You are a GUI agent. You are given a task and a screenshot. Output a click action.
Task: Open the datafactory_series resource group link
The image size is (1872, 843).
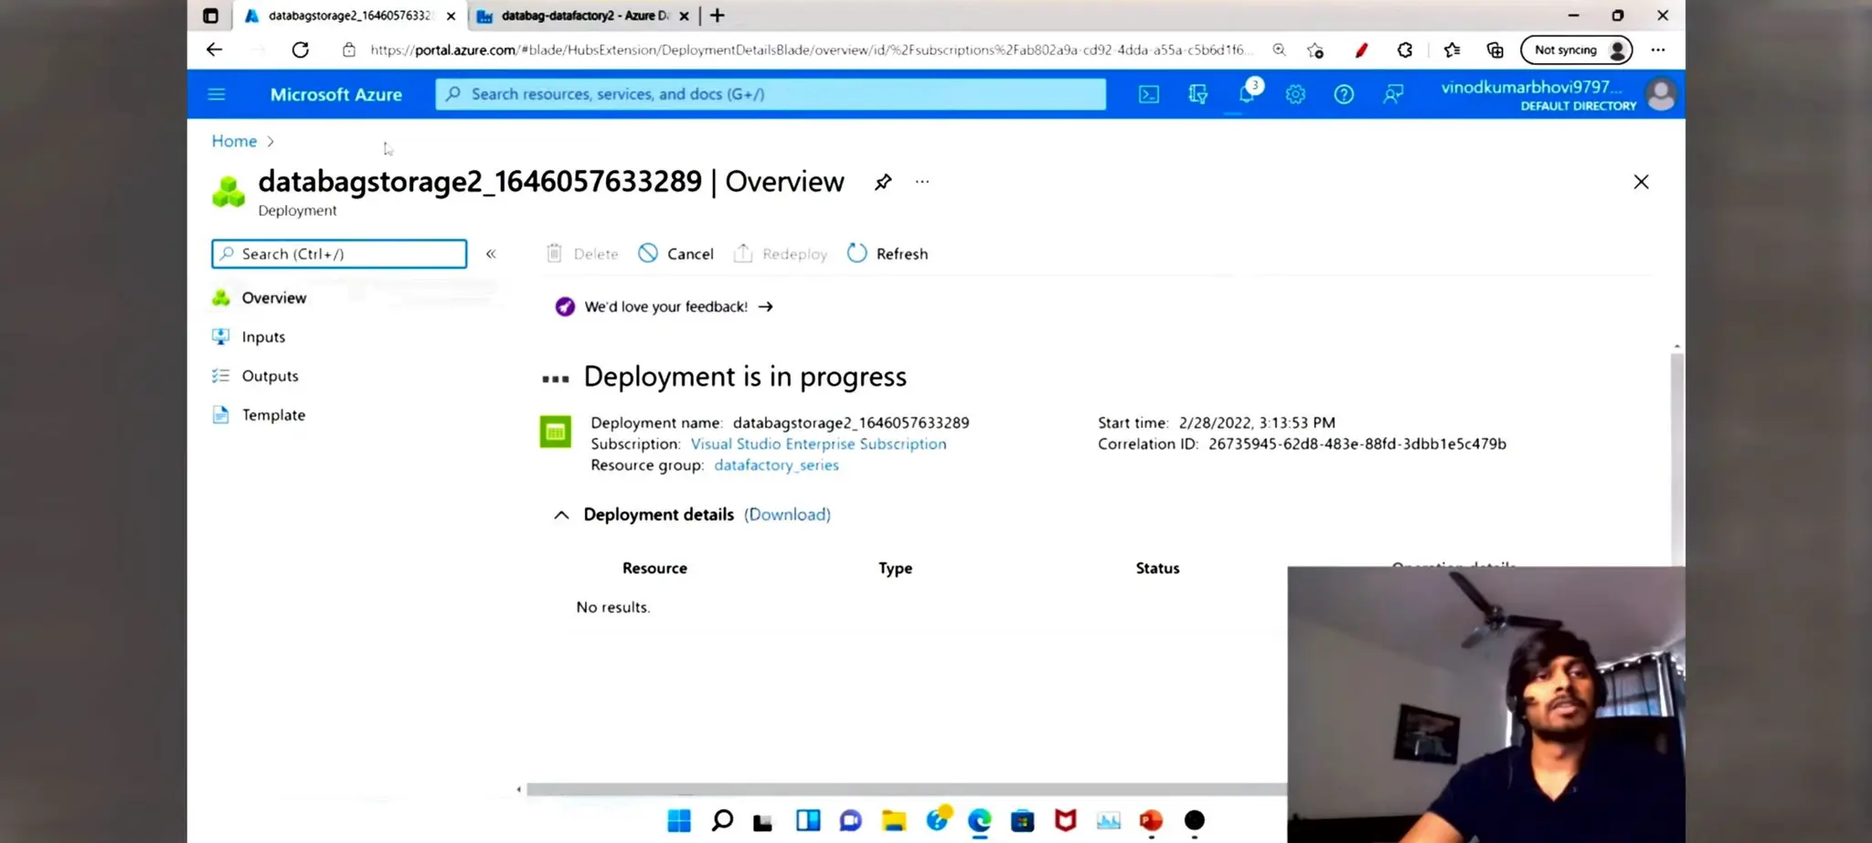click(x=776, y=465)
